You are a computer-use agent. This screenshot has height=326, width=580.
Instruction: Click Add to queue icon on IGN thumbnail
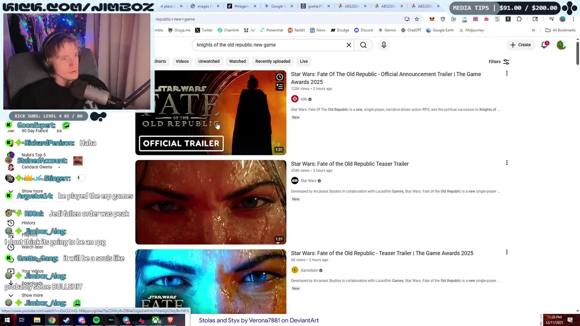(x=280, y=86)
